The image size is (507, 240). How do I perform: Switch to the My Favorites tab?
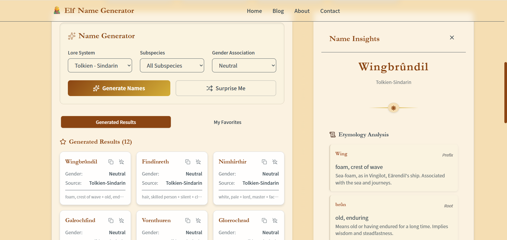pyautogui.click(x=228, y=122)
